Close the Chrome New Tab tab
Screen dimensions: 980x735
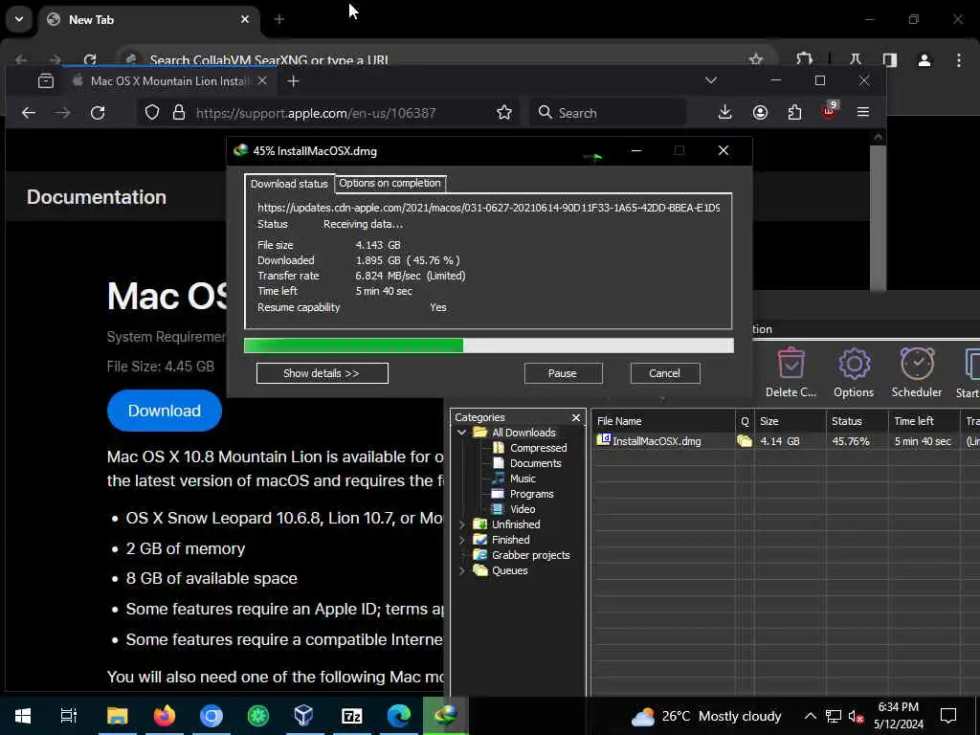tap(245, 19)
